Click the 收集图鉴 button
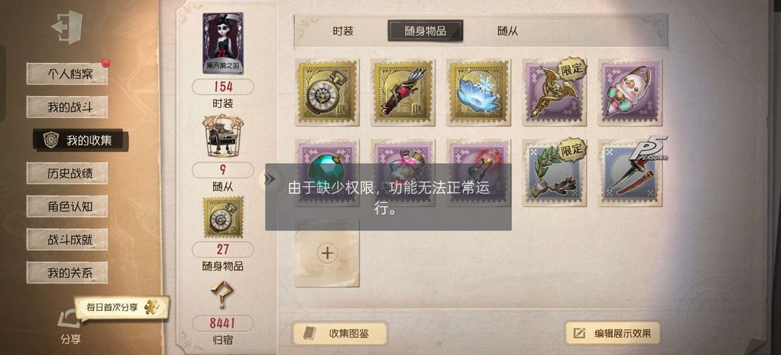 (339, 333)
